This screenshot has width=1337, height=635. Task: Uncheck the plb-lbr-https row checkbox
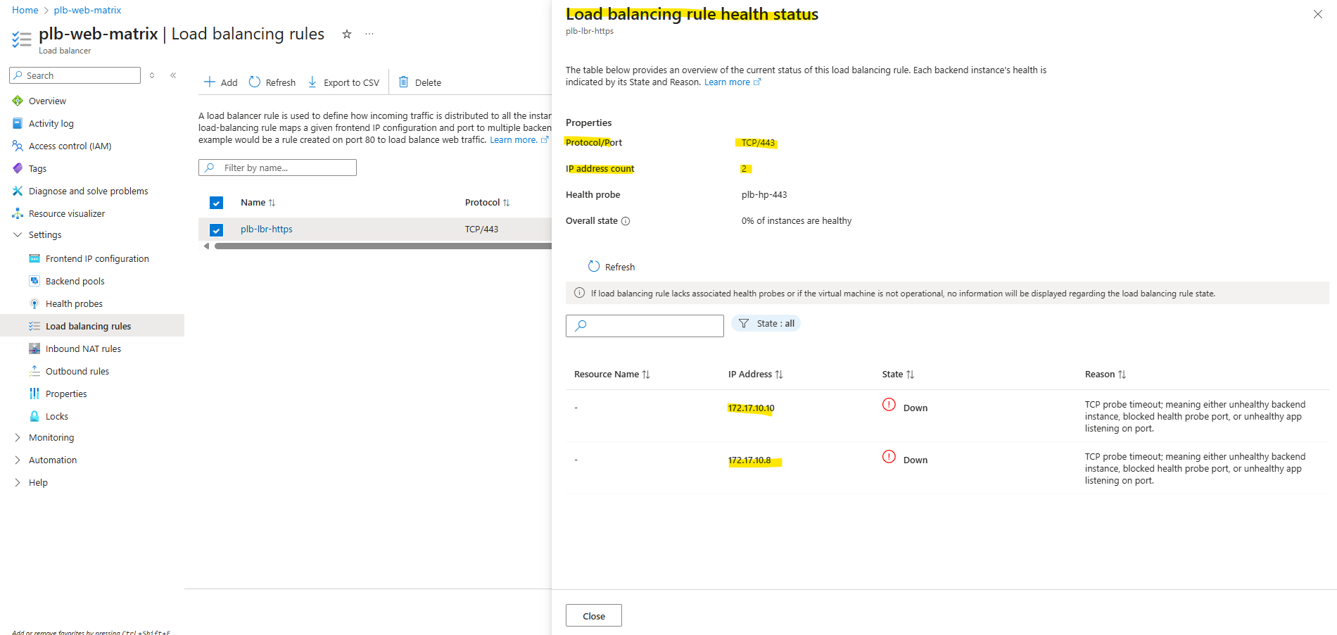click(x=216, y=230)
